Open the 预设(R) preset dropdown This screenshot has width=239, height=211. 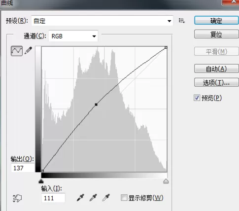[x=102, y=21]
